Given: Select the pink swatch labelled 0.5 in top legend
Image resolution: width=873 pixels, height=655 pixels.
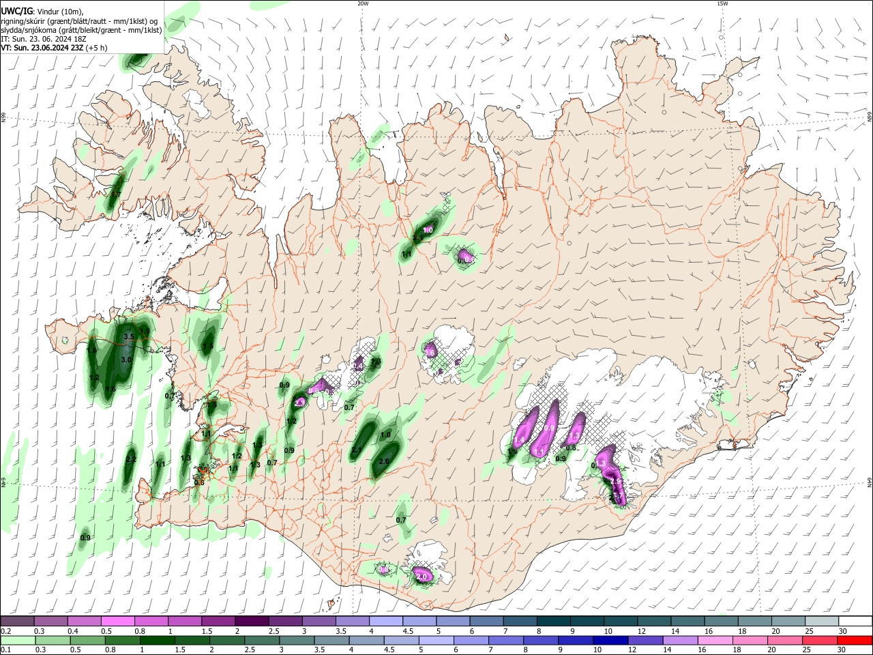Looking at the screenshot, I should [117, 622].
